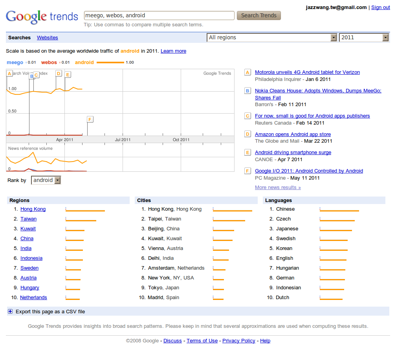Click the Hong Kong region link
This screenshot has height=353, width=396.
[33, 209]
